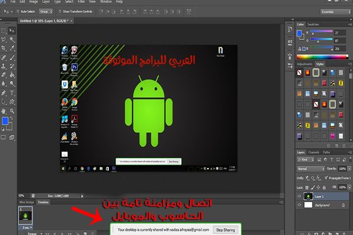Select the Clone Stamp tool

pos(4,66)
